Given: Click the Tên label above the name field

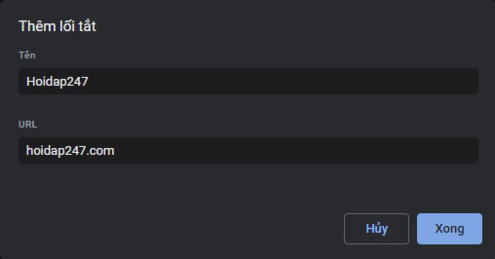Looking at the screenshot, I should (27, 55).
